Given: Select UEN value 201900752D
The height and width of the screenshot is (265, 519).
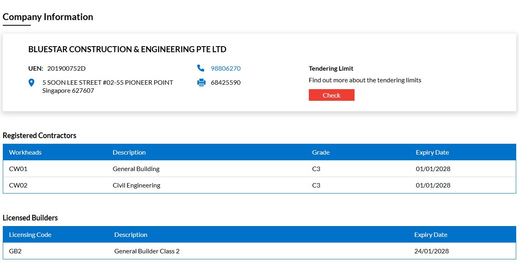Looking at the screenshot, I should click(67, 68).
